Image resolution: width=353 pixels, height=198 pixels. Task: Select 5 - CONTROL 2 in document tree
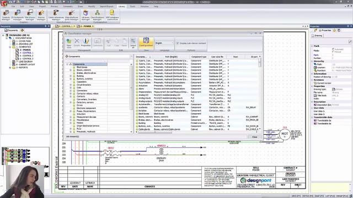pyautogui.click(x=26, y=56)
